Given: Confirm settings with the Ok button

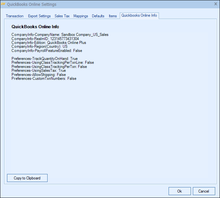Looking at the screenshot, I should point(179,191).
